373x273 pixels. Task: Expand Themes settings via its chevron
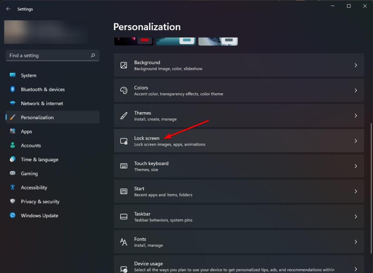356,116
